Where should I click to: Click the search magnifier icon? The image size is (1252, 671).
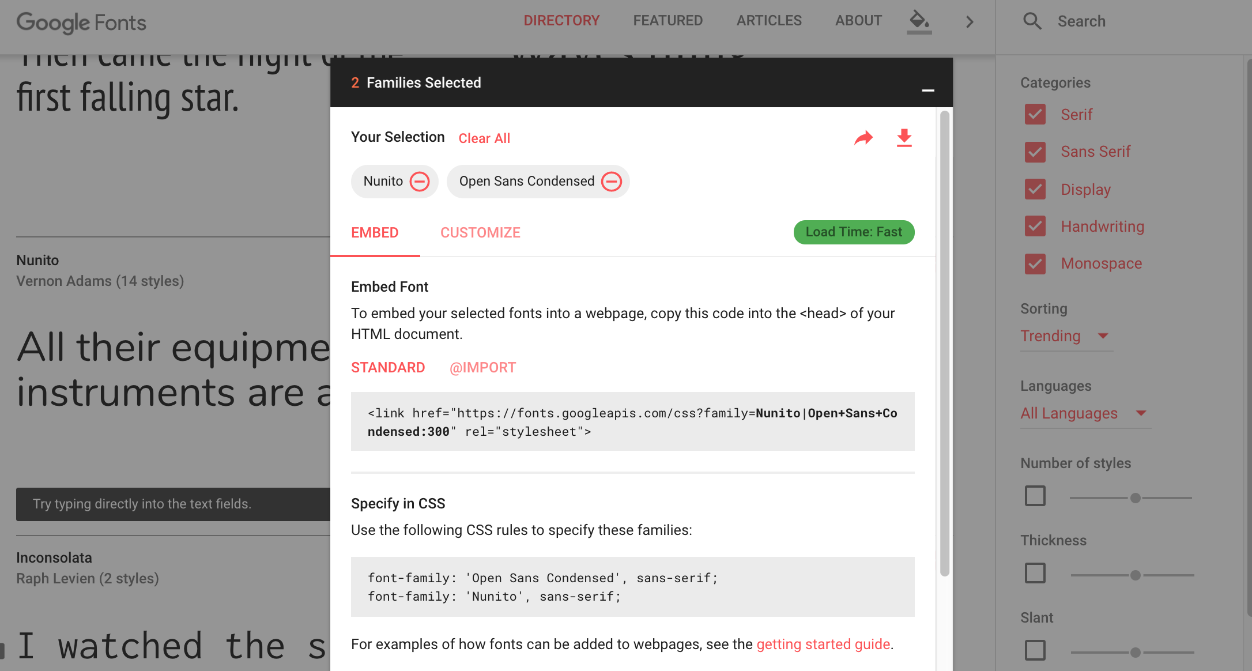pos(1032,21)
